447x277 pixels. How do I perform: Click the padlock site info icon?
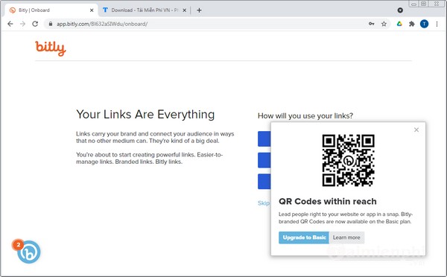click(51, 24)
